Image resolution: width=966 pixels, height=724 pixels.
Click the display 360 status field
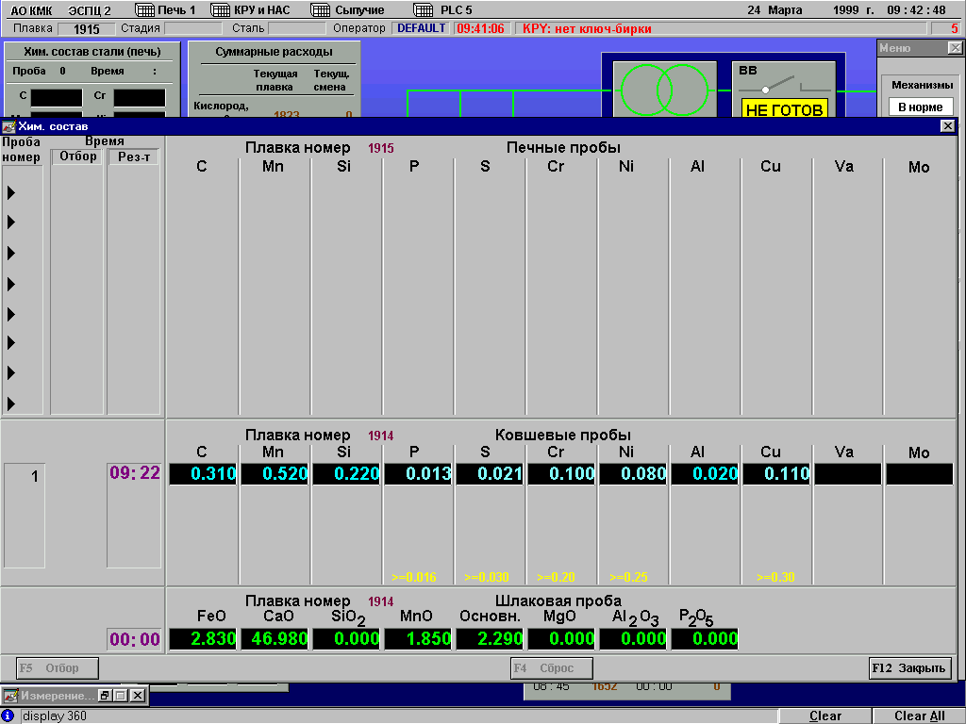click(399, 716)
